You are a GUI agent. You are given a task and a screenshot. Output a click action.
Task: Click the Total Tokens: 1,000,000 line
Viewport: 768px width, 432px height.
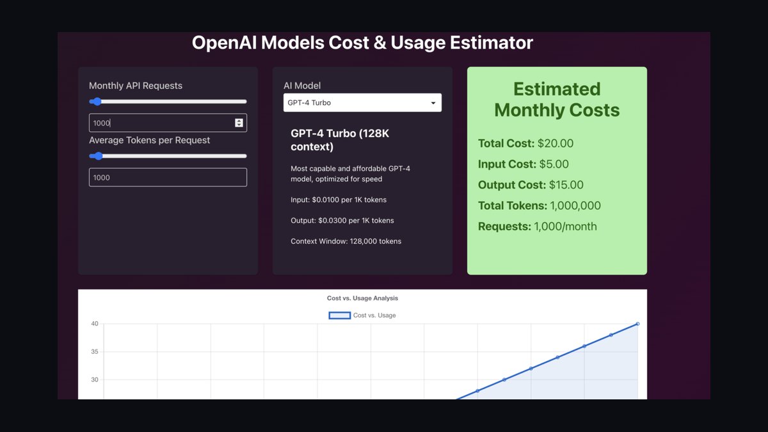(x=539, y=205)
